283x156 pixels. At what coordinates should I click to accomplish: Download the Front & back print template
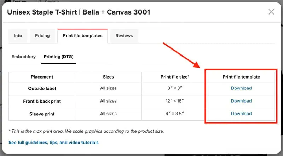click(x=241, y=101)
